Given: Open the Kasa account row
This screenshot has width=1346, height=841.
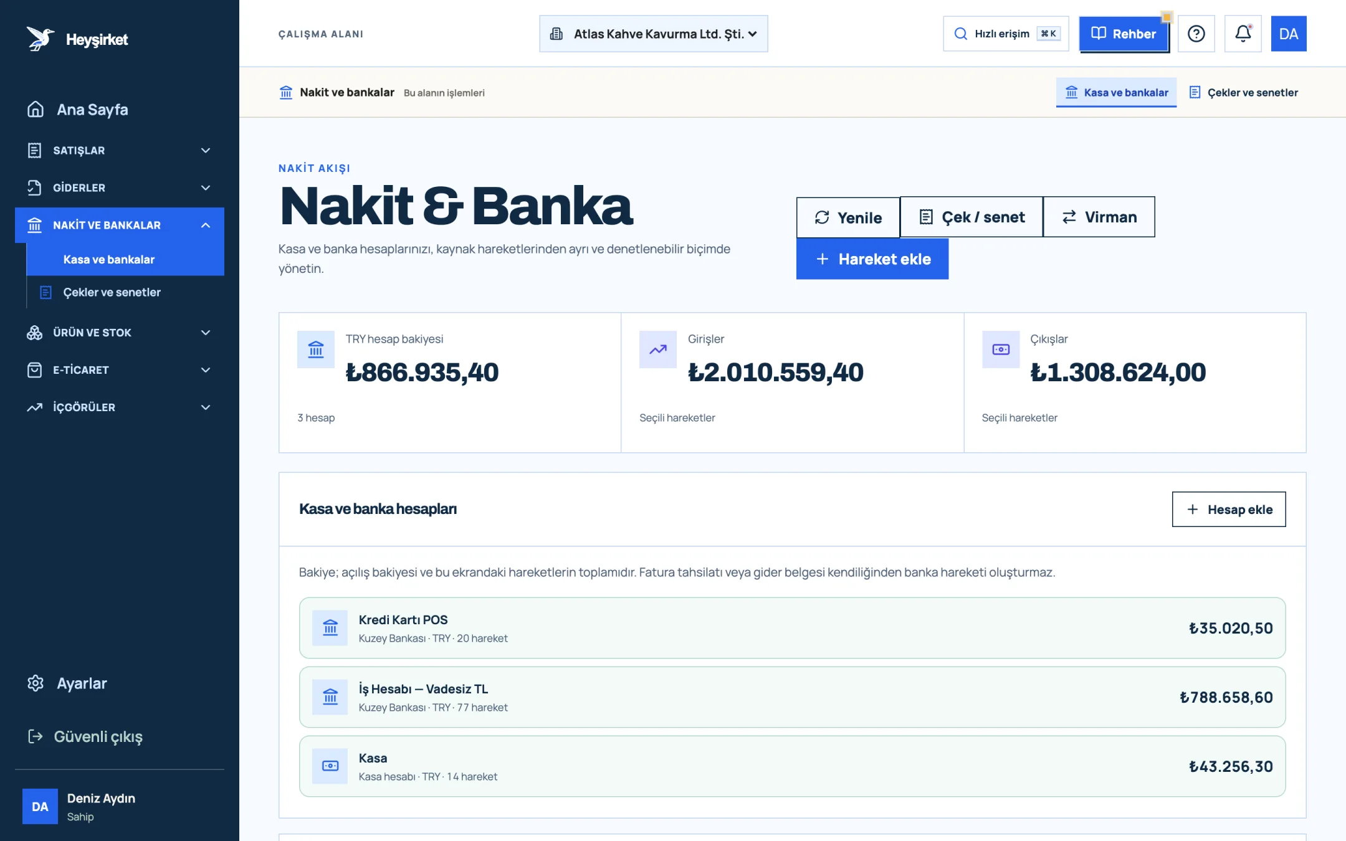Looking at the screenshot, I should pyautogui.click(x=792, y=766).
